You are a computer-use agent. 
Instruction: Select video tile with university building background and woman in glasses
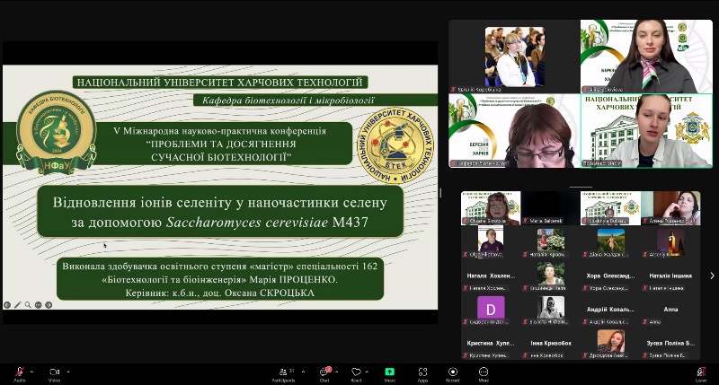coord(491,208)
